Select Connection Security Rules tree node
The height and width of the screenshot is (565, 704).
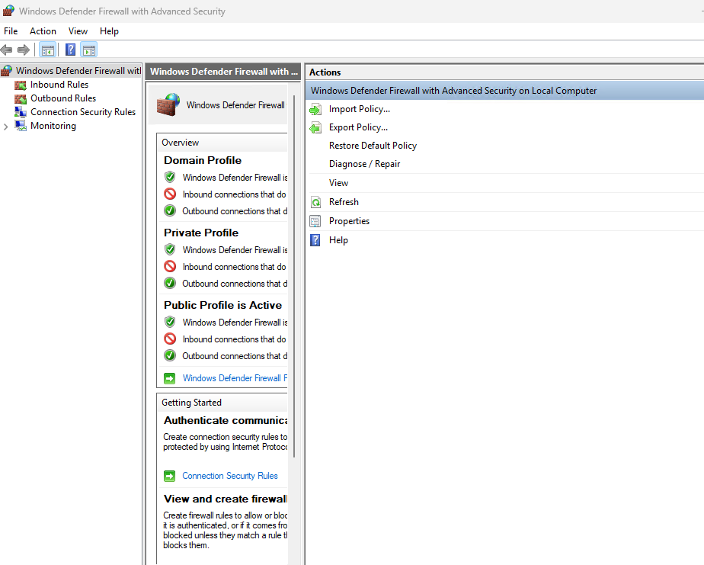[x=83, y=112]
